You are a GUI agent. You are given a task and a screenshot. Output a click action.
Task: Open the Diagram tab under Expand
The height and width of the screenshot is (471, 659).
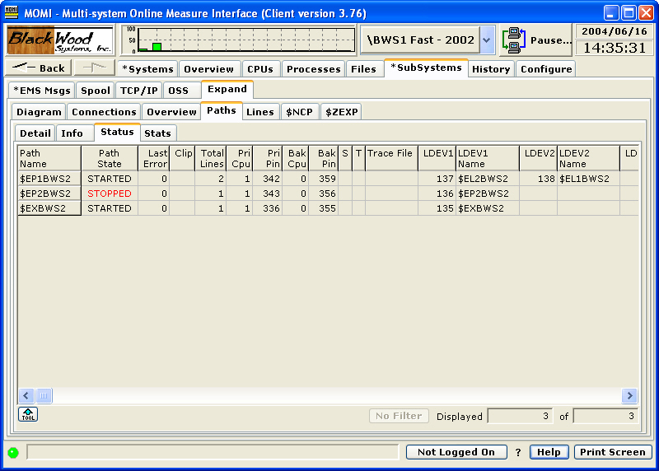coord(40,112)
